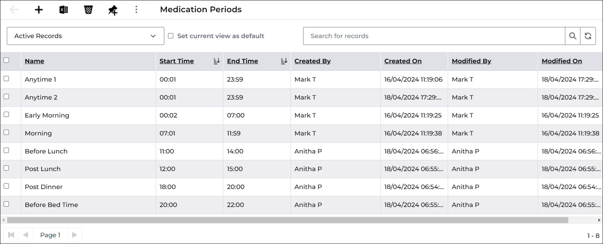Enable Set current view as default
Image resolution: width=603 pixels, height=244 pixels.
[x=171, y=36]
